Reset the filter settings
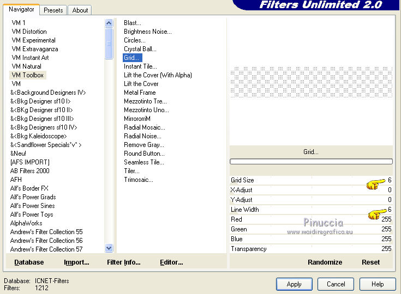This screenshot has width=401, height=294. (370, 262)
